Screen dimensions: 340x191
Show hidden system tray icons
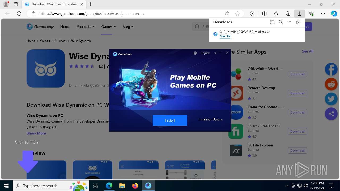tap(286, 186)
